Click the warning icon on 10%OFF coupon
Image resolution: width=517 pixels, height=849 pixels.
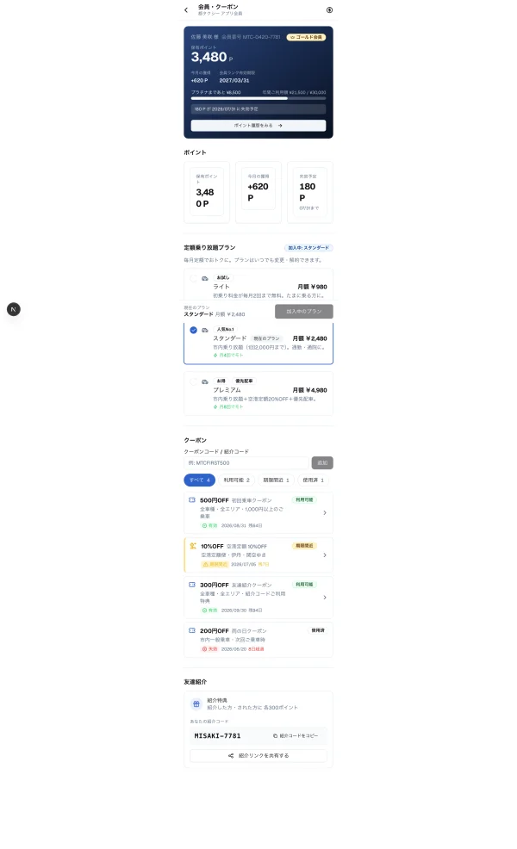click(x=206, y=564)
